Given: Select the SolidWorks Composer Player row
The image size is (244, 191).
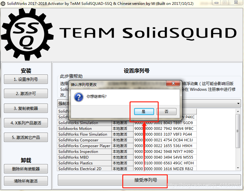Looking at the screenshot, I should (127, 146).
